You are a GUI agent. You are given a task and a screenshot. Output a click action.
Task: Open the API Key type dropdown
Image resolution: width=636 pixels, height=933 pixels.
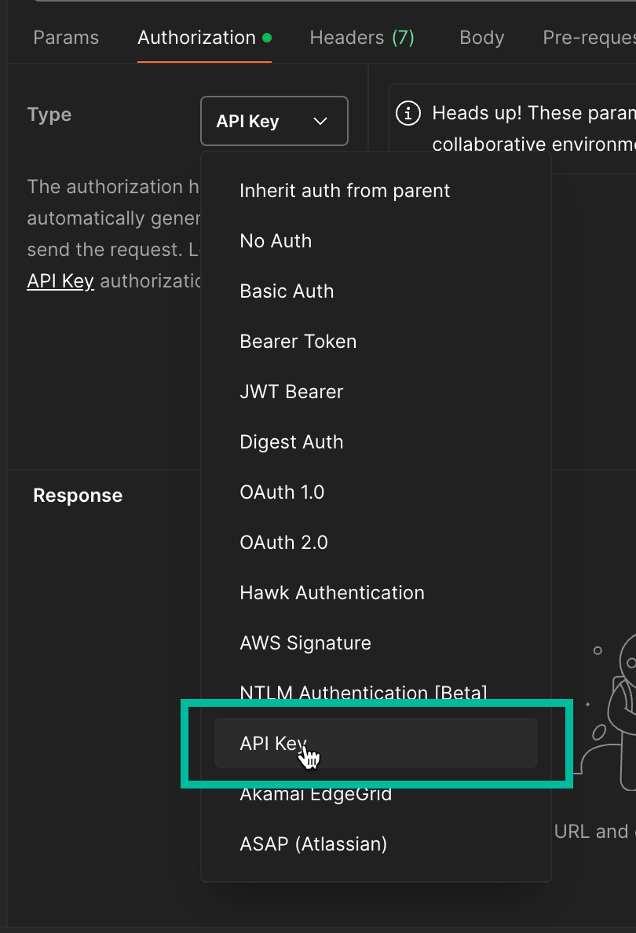pos(274,121)
